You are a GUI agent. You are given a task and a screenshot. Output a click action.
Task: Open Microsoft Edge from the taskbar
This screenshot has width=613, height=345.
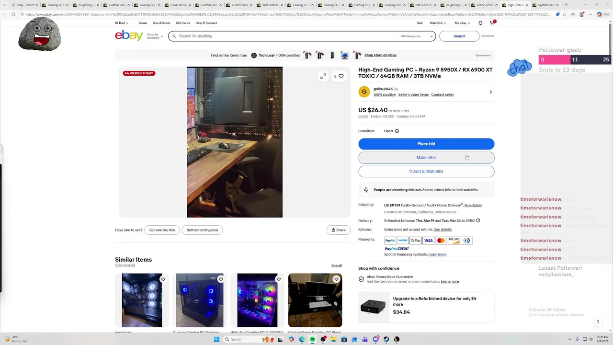pyautogui.click(x=302, y=339)
